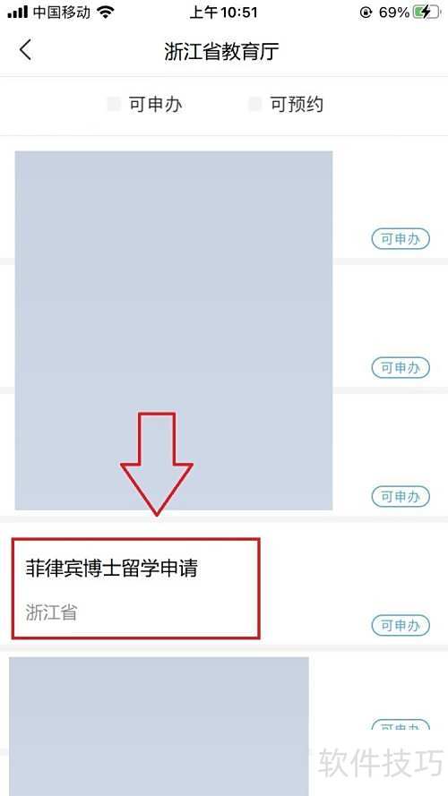Tap the 10:51 clock in status bar

tap(224, 13)
